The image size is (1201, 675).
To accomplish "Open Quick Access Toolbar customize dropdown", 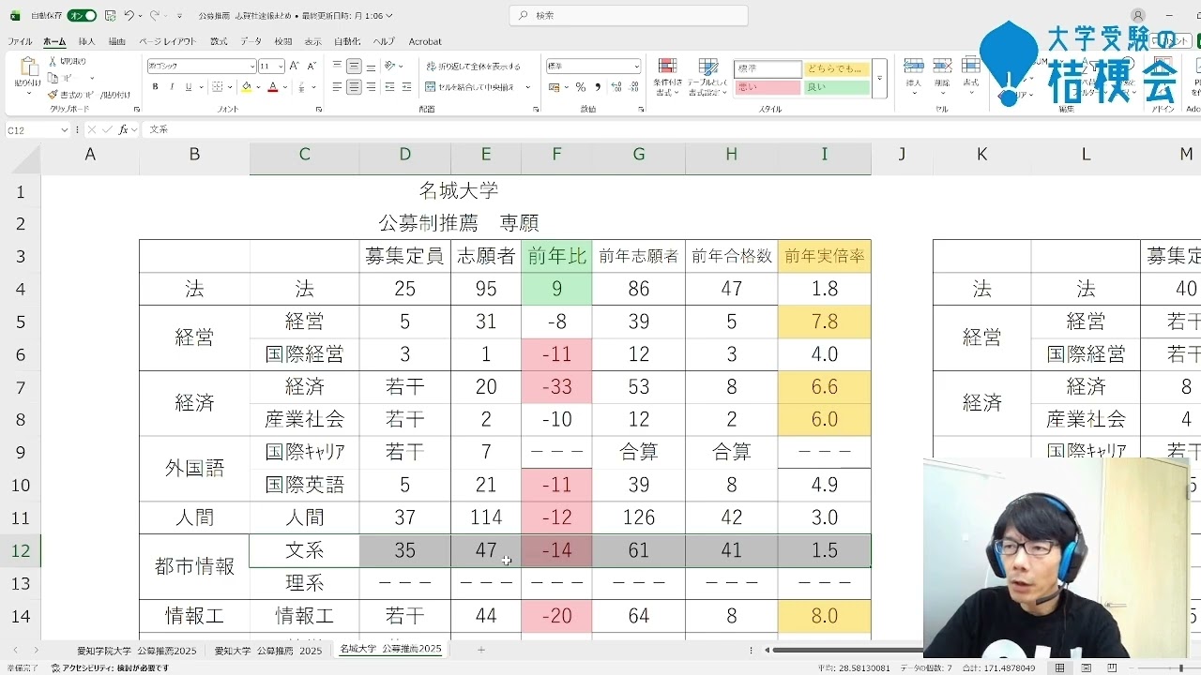I will 179,16.
